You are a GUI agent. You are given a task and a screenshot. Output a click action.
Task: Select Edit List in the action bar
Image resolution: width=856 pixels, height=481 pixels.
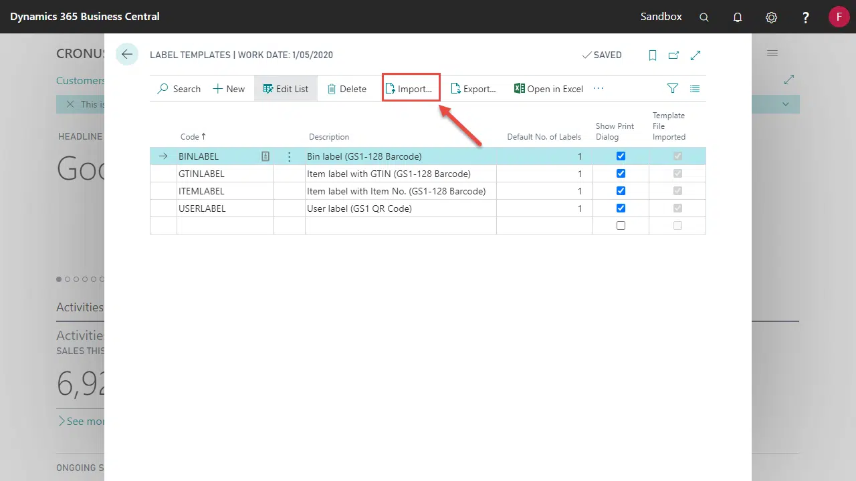tap(286, 89)
